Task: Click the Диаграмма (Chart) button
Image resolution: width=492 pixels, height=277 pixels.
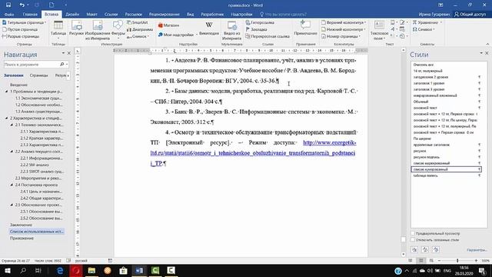Action: click(140, 29)
